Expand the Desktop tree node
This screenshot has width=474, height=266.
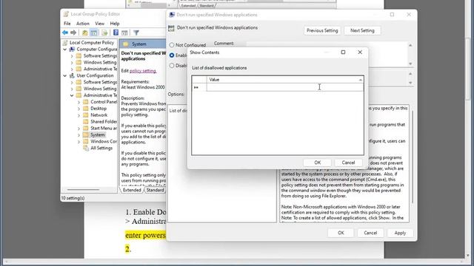79,109
